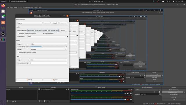Uncheck Add timestamp option
The width and height of the screenshot is (186, 105).
43,34
